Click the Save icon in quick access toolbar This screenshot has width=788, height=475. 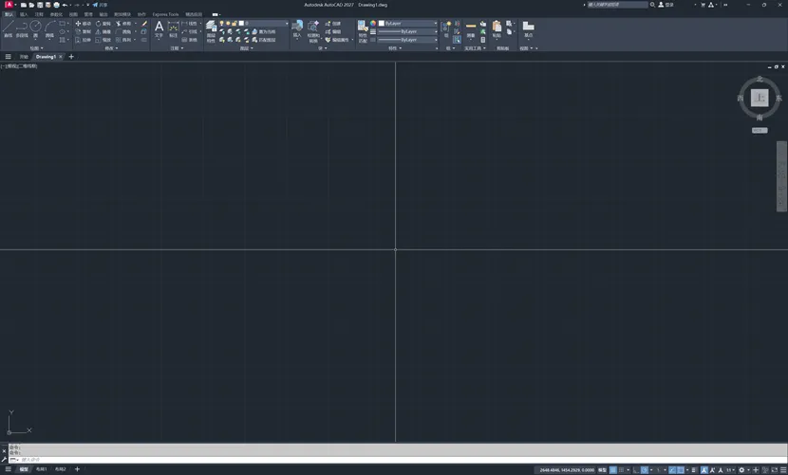40,5
